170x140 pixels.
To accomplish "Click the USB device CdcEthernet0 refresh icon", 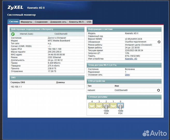I will click(158, 90).
